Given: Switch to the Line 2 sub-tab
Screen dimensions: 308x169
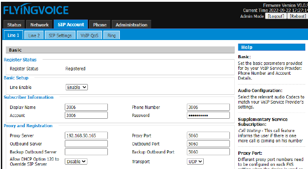Looking at the screenshot, I should coord(34,36).
